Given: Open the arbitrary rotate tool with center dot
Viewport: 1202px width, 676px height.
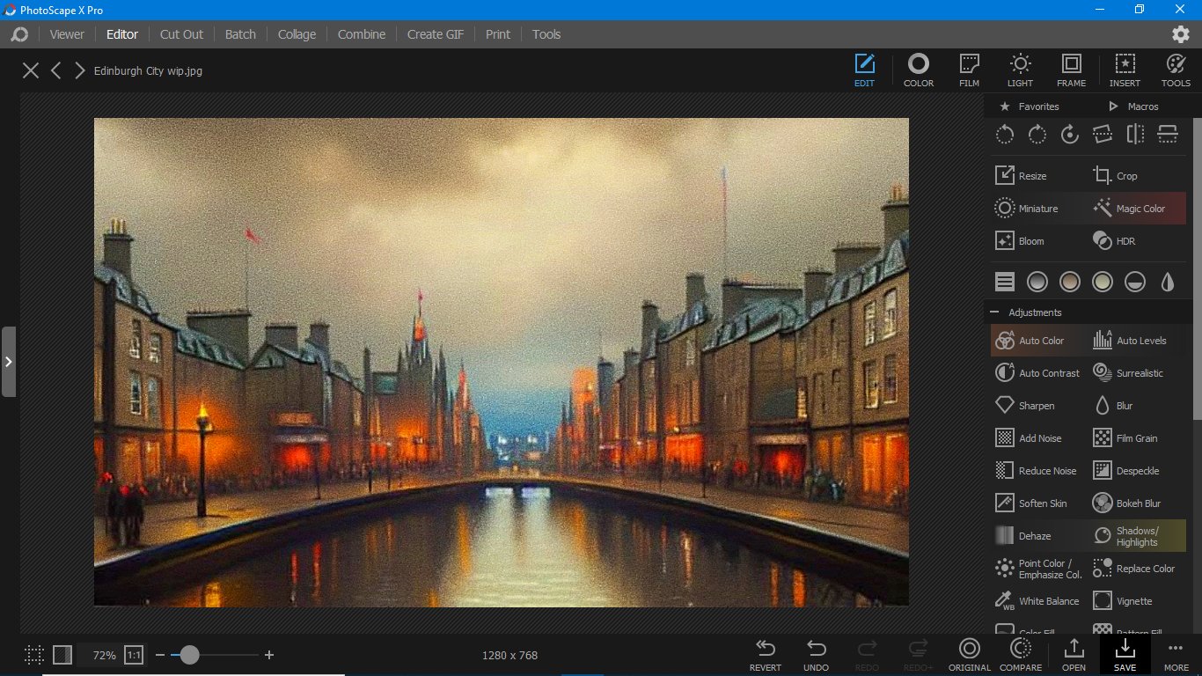Looking at the screenshot, I should [1070, 135].
